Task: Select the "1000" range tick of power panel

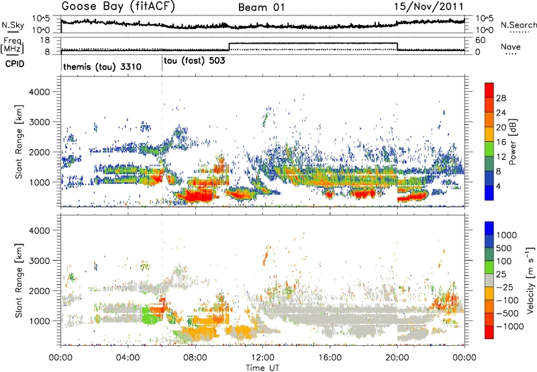Action: [39, 182]
